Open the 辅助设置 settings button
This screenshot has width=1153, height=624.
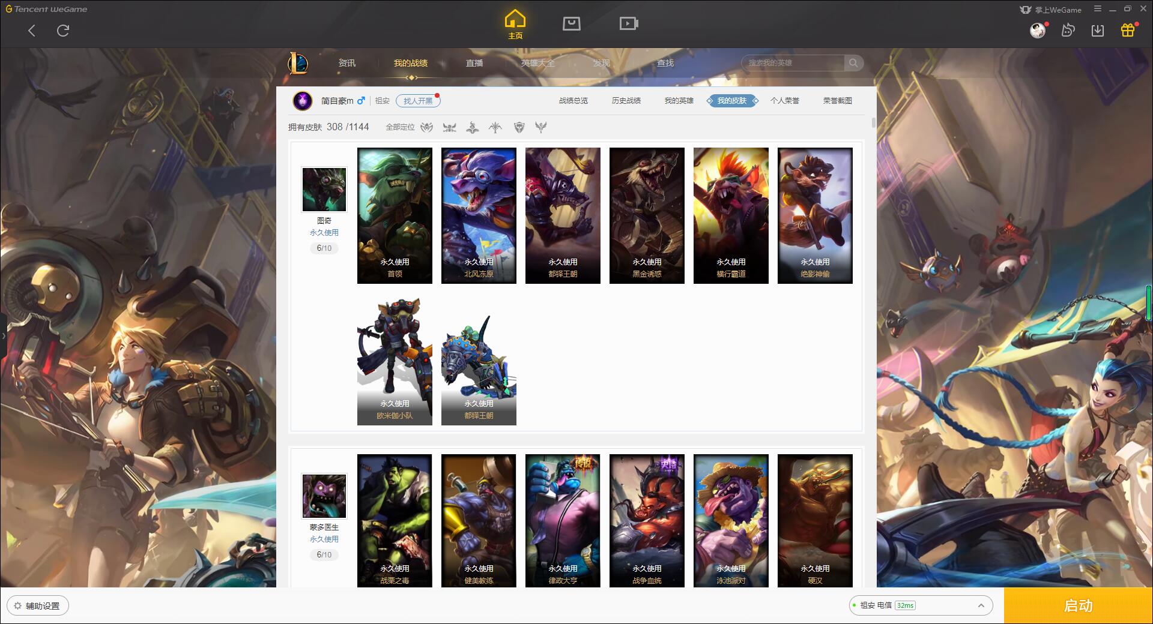(38, 606)
